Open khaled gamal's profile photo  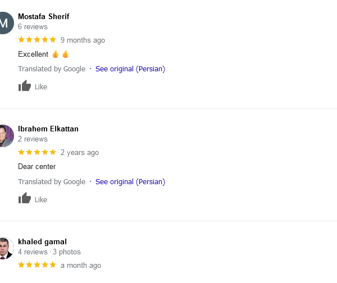point(5,248)
